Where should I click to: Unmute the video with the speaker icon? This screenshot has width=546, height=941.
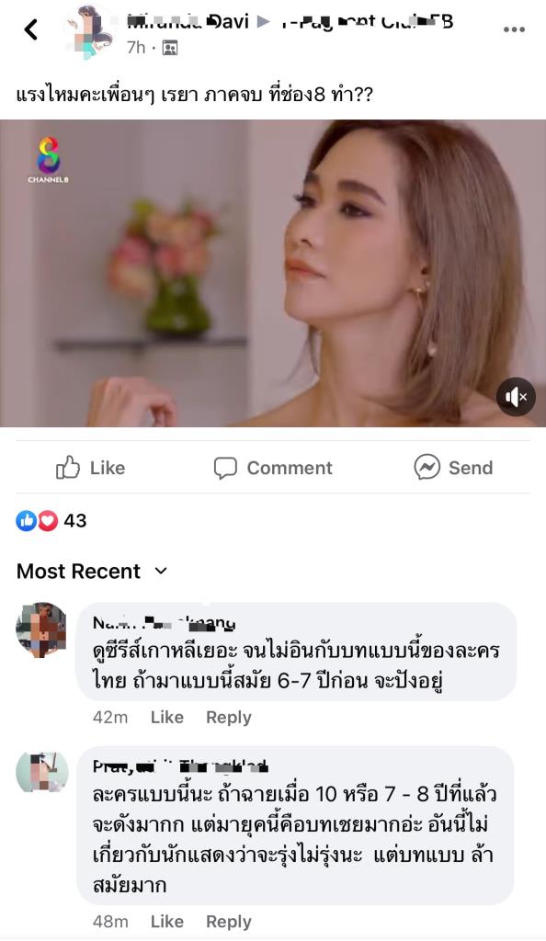(x=516, y=397)
